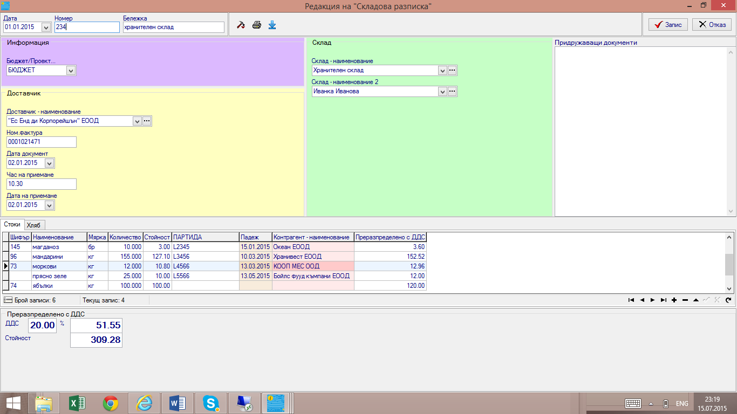Click the Количество column header
This screenshot has height=414, width=737.
tap(125, 237)
